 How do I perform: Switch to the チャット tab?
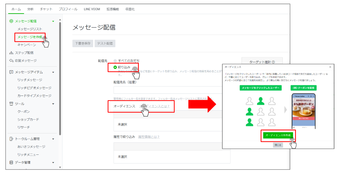pyautogui.click(x=46, y=9)
